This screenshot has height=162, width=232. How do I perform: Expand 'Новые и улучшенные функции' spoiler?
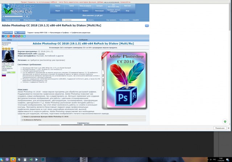pos(83,116)
